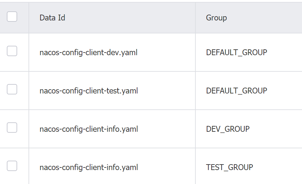Open nacos-config-client-dev.yaml entry
Screen dimensions: 302x184
(88, 53)
